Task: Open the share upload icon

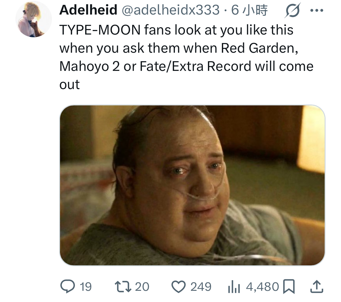Action: pyautogui.click(x=316, y=287)
